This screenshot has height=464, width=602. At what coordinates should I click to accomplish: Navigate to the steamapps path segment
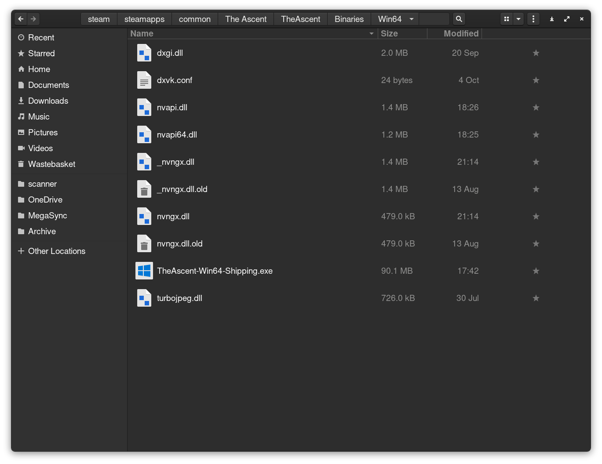(144, 19)
